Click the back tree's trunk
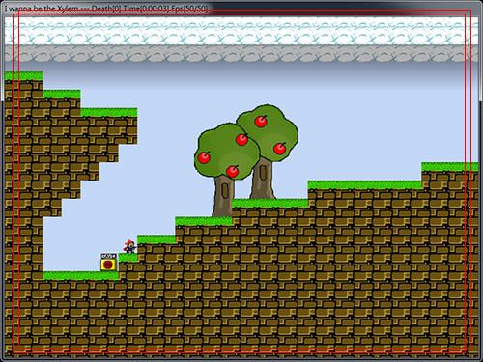The width and height of the screenshot is (483, 362). tap(263, 179)
